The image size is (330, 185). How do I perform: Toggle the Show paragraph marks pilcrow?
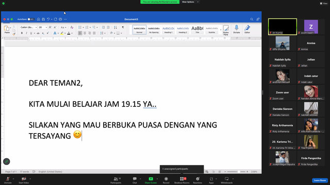pyautogui.click(x=123, y=27)
